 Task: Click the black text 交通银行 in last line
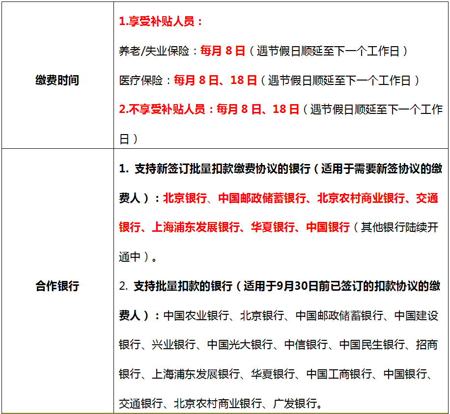141,404
